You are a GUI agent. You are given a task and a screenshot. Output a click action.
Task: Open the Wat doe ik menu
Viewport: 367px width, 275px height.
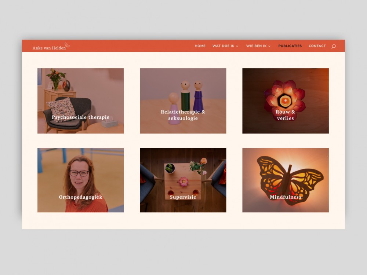223,46
